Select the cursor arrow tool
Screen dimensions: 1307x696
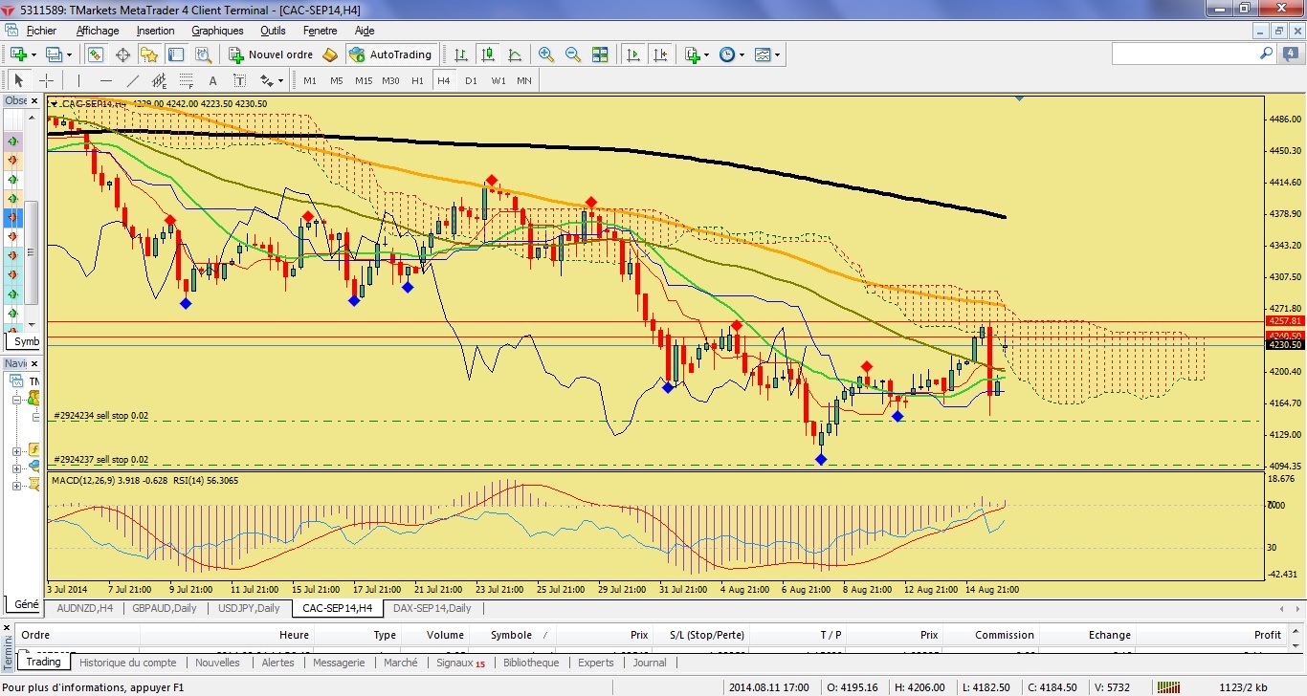[x=18, y=80]
